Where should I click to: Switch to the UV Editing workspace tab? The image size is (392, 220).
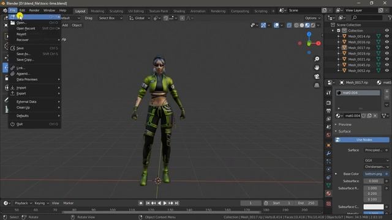tap(136, 11)
